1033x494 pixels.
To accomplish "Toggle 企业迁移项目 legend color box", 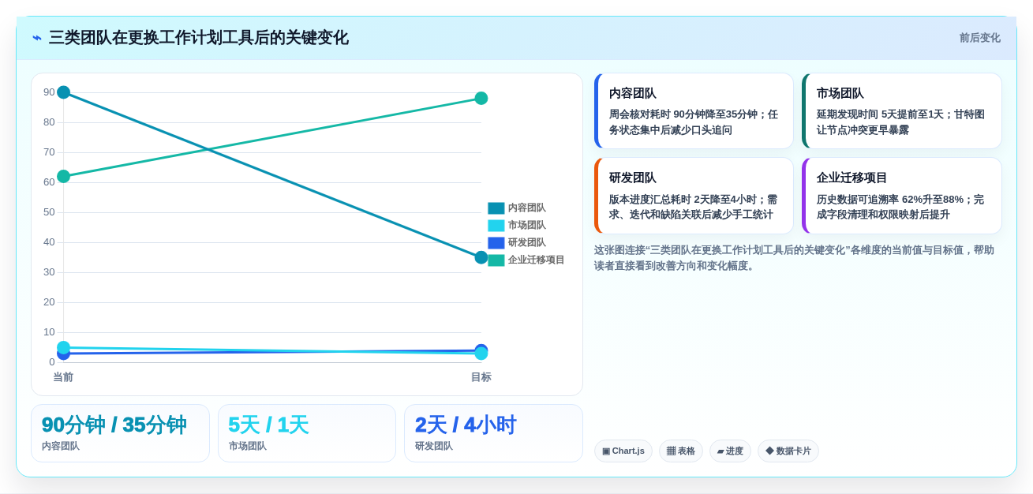I will click(496, 260).
